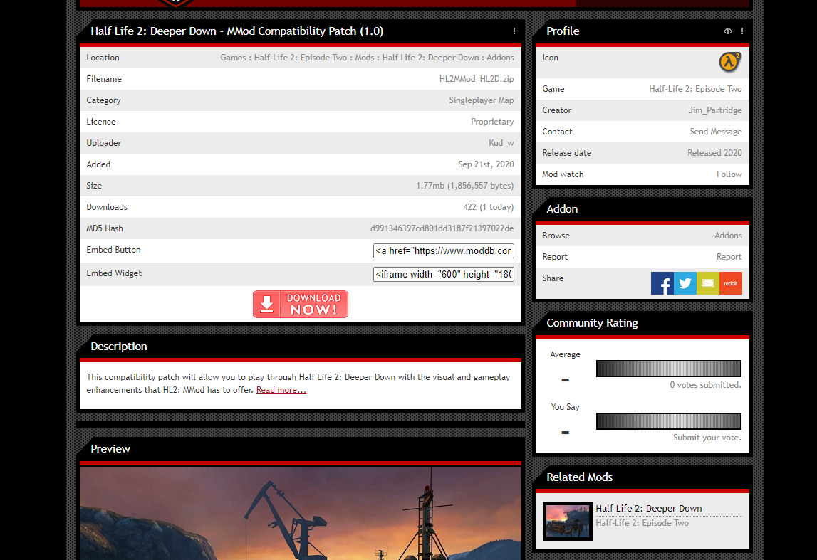
Task: Click the Submit your vote text
Action: (x=707, y=438)
